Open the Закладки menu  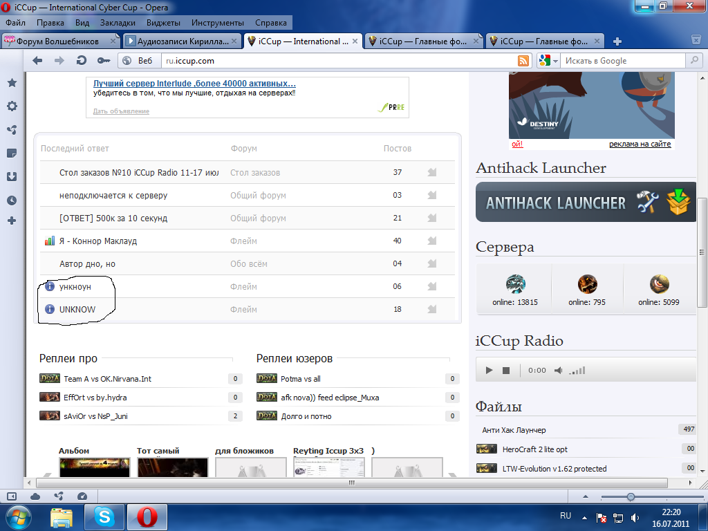coord(118,23)
